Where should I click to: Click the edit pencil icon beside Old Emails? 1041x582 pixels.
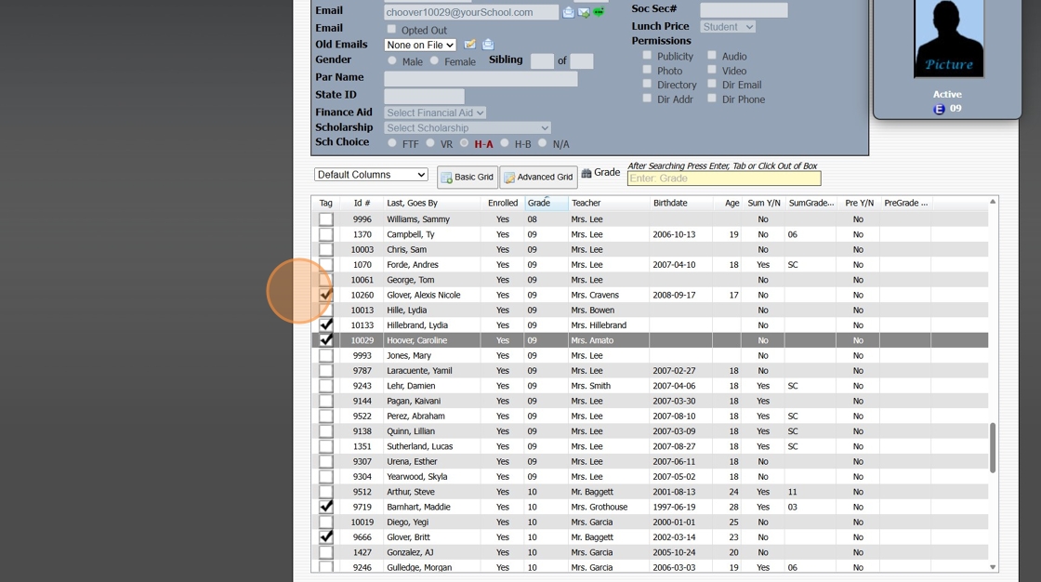click(470, 45)
